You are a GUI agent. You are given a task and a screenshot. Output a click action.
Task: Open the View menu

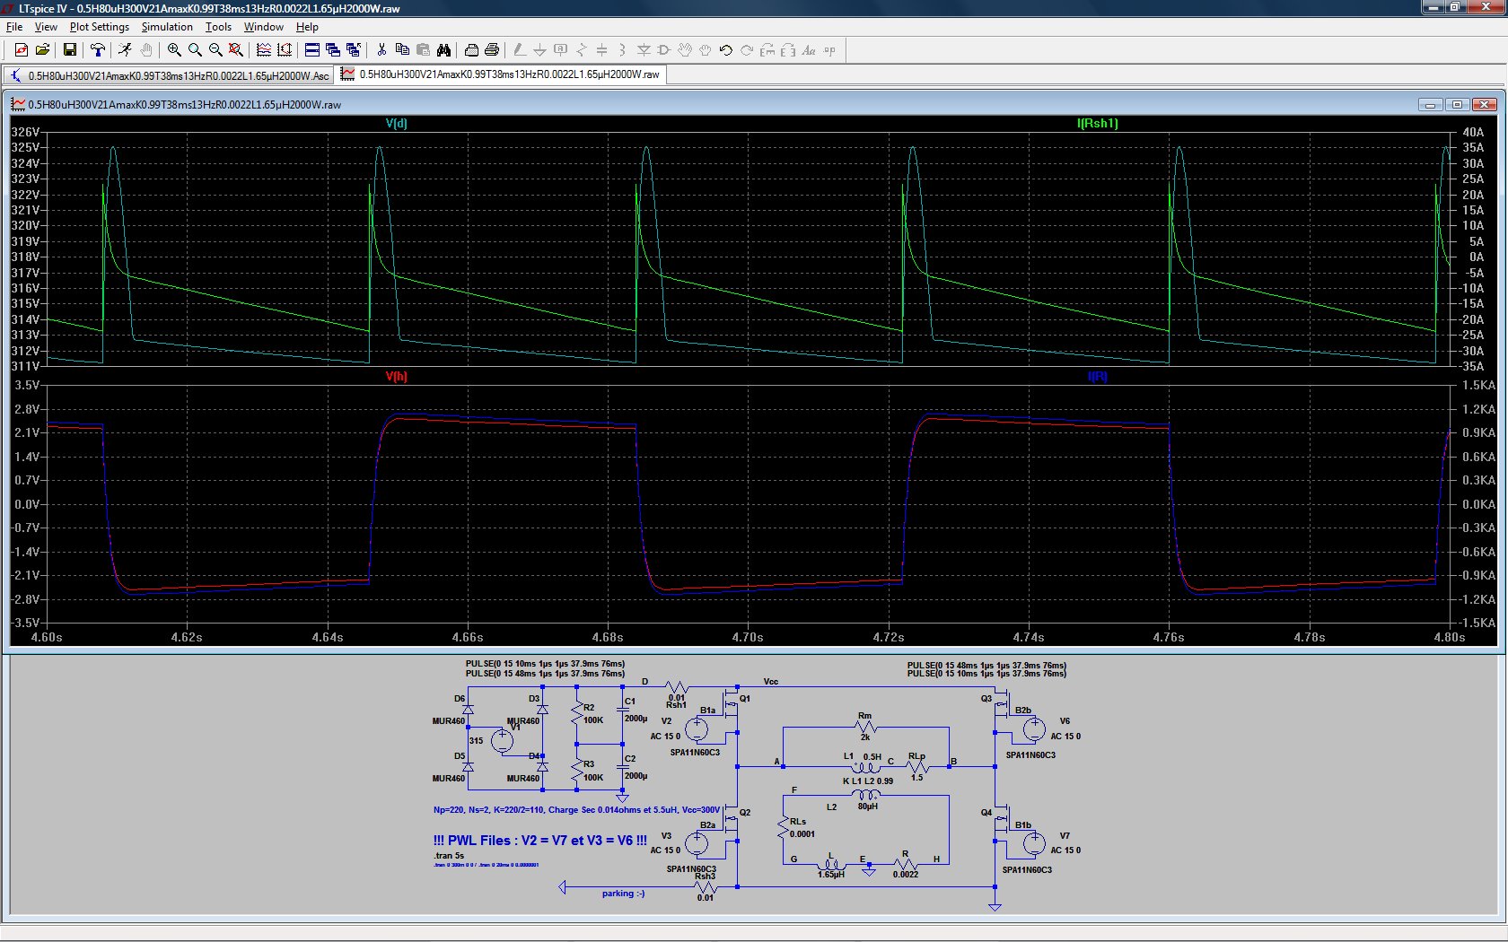46,27
